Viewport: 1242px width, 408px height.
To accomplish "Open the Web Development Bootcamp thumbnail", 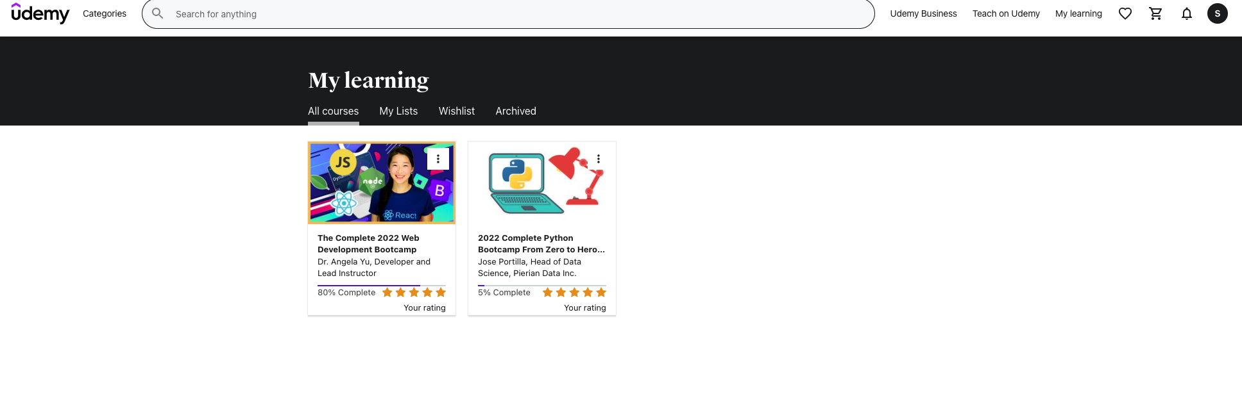I will point(382,183).
